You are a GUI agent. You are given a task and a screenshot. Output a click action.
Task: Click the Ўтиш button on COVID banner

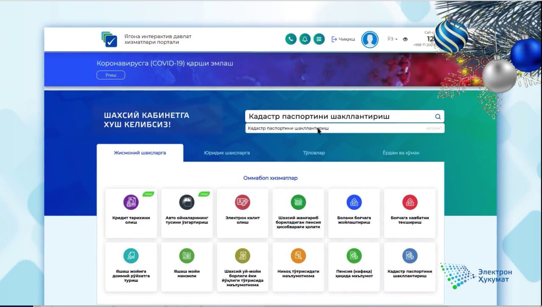pyautogui.click(x=111, y=75)
